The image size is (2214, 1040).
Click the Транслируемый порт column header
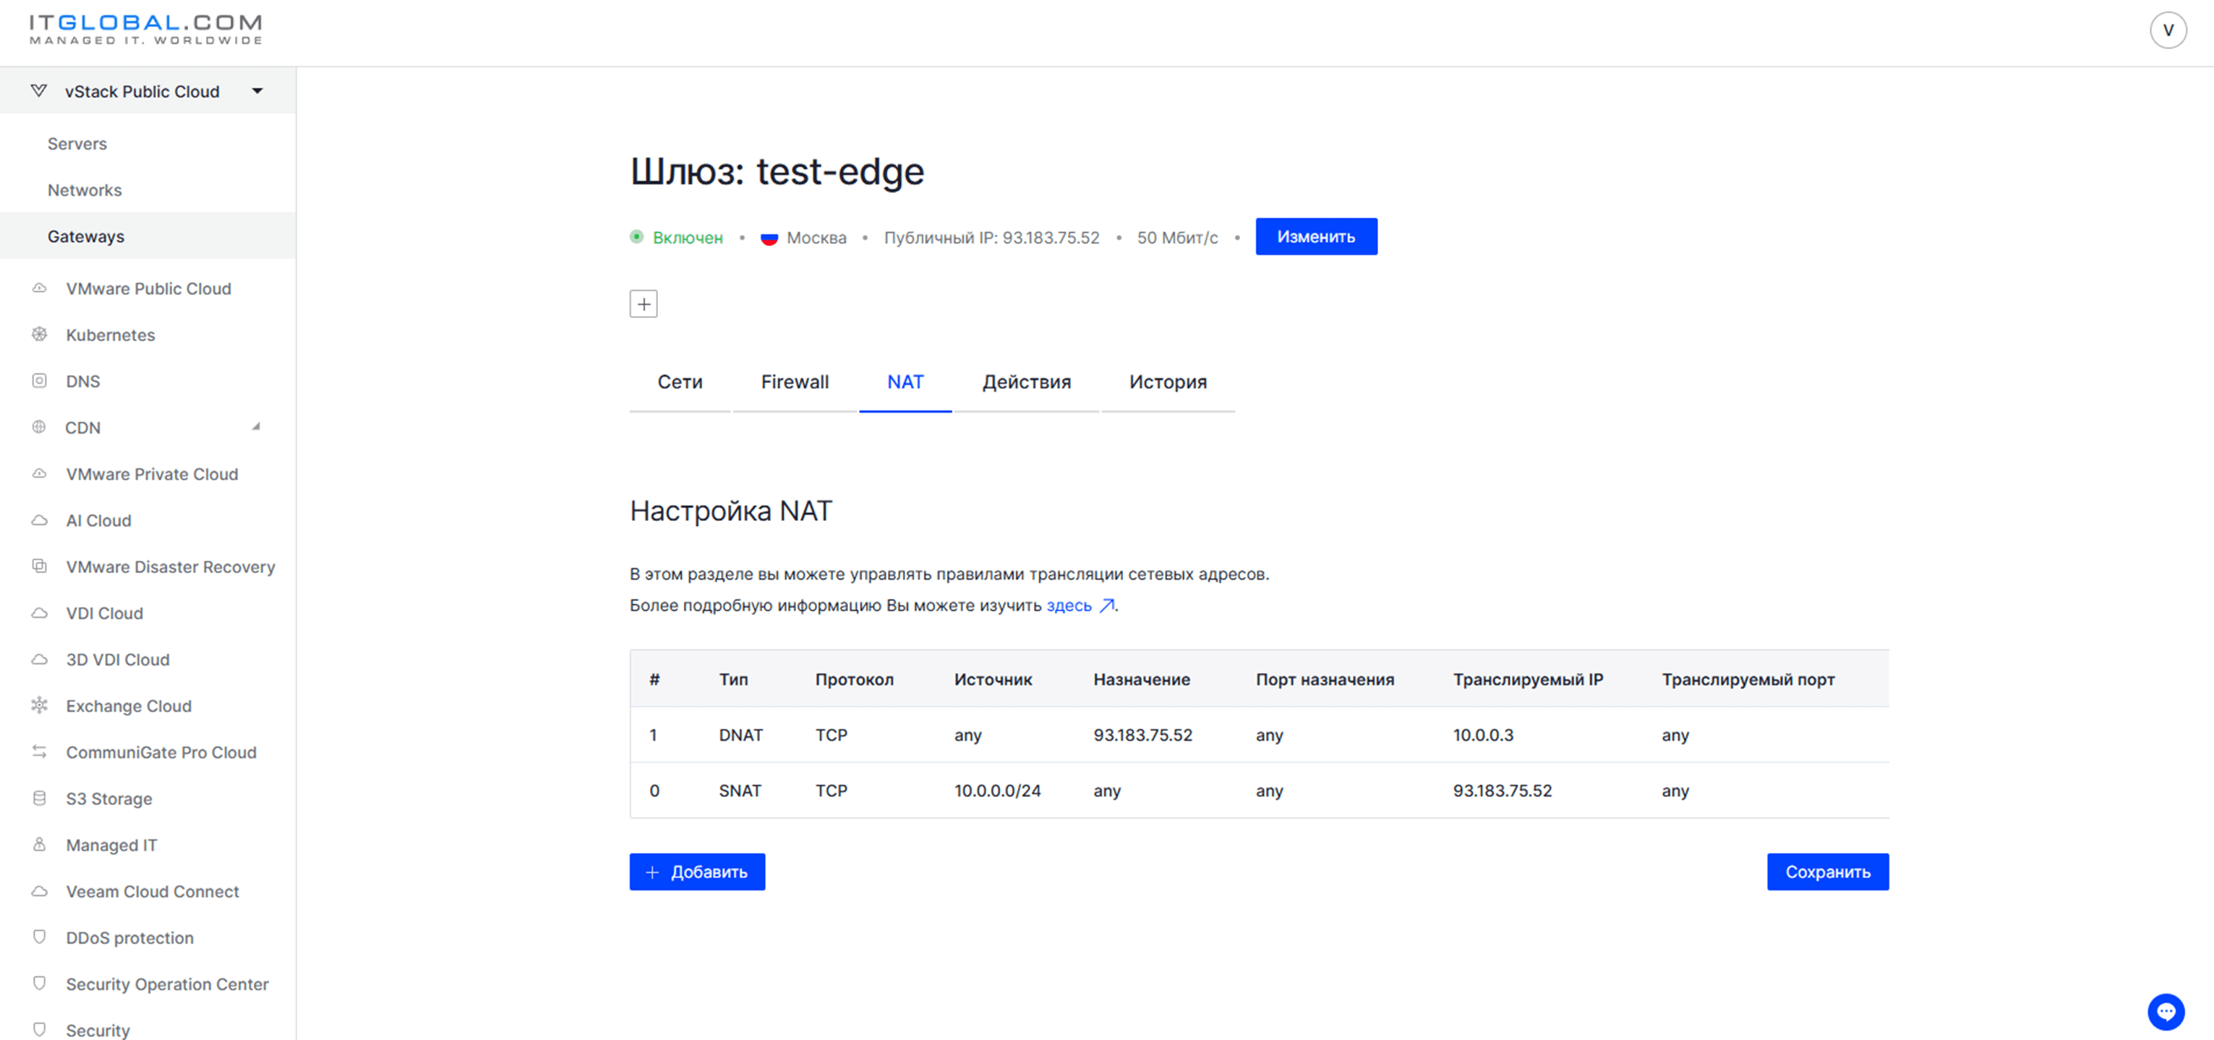click(x=1748, y=679)
